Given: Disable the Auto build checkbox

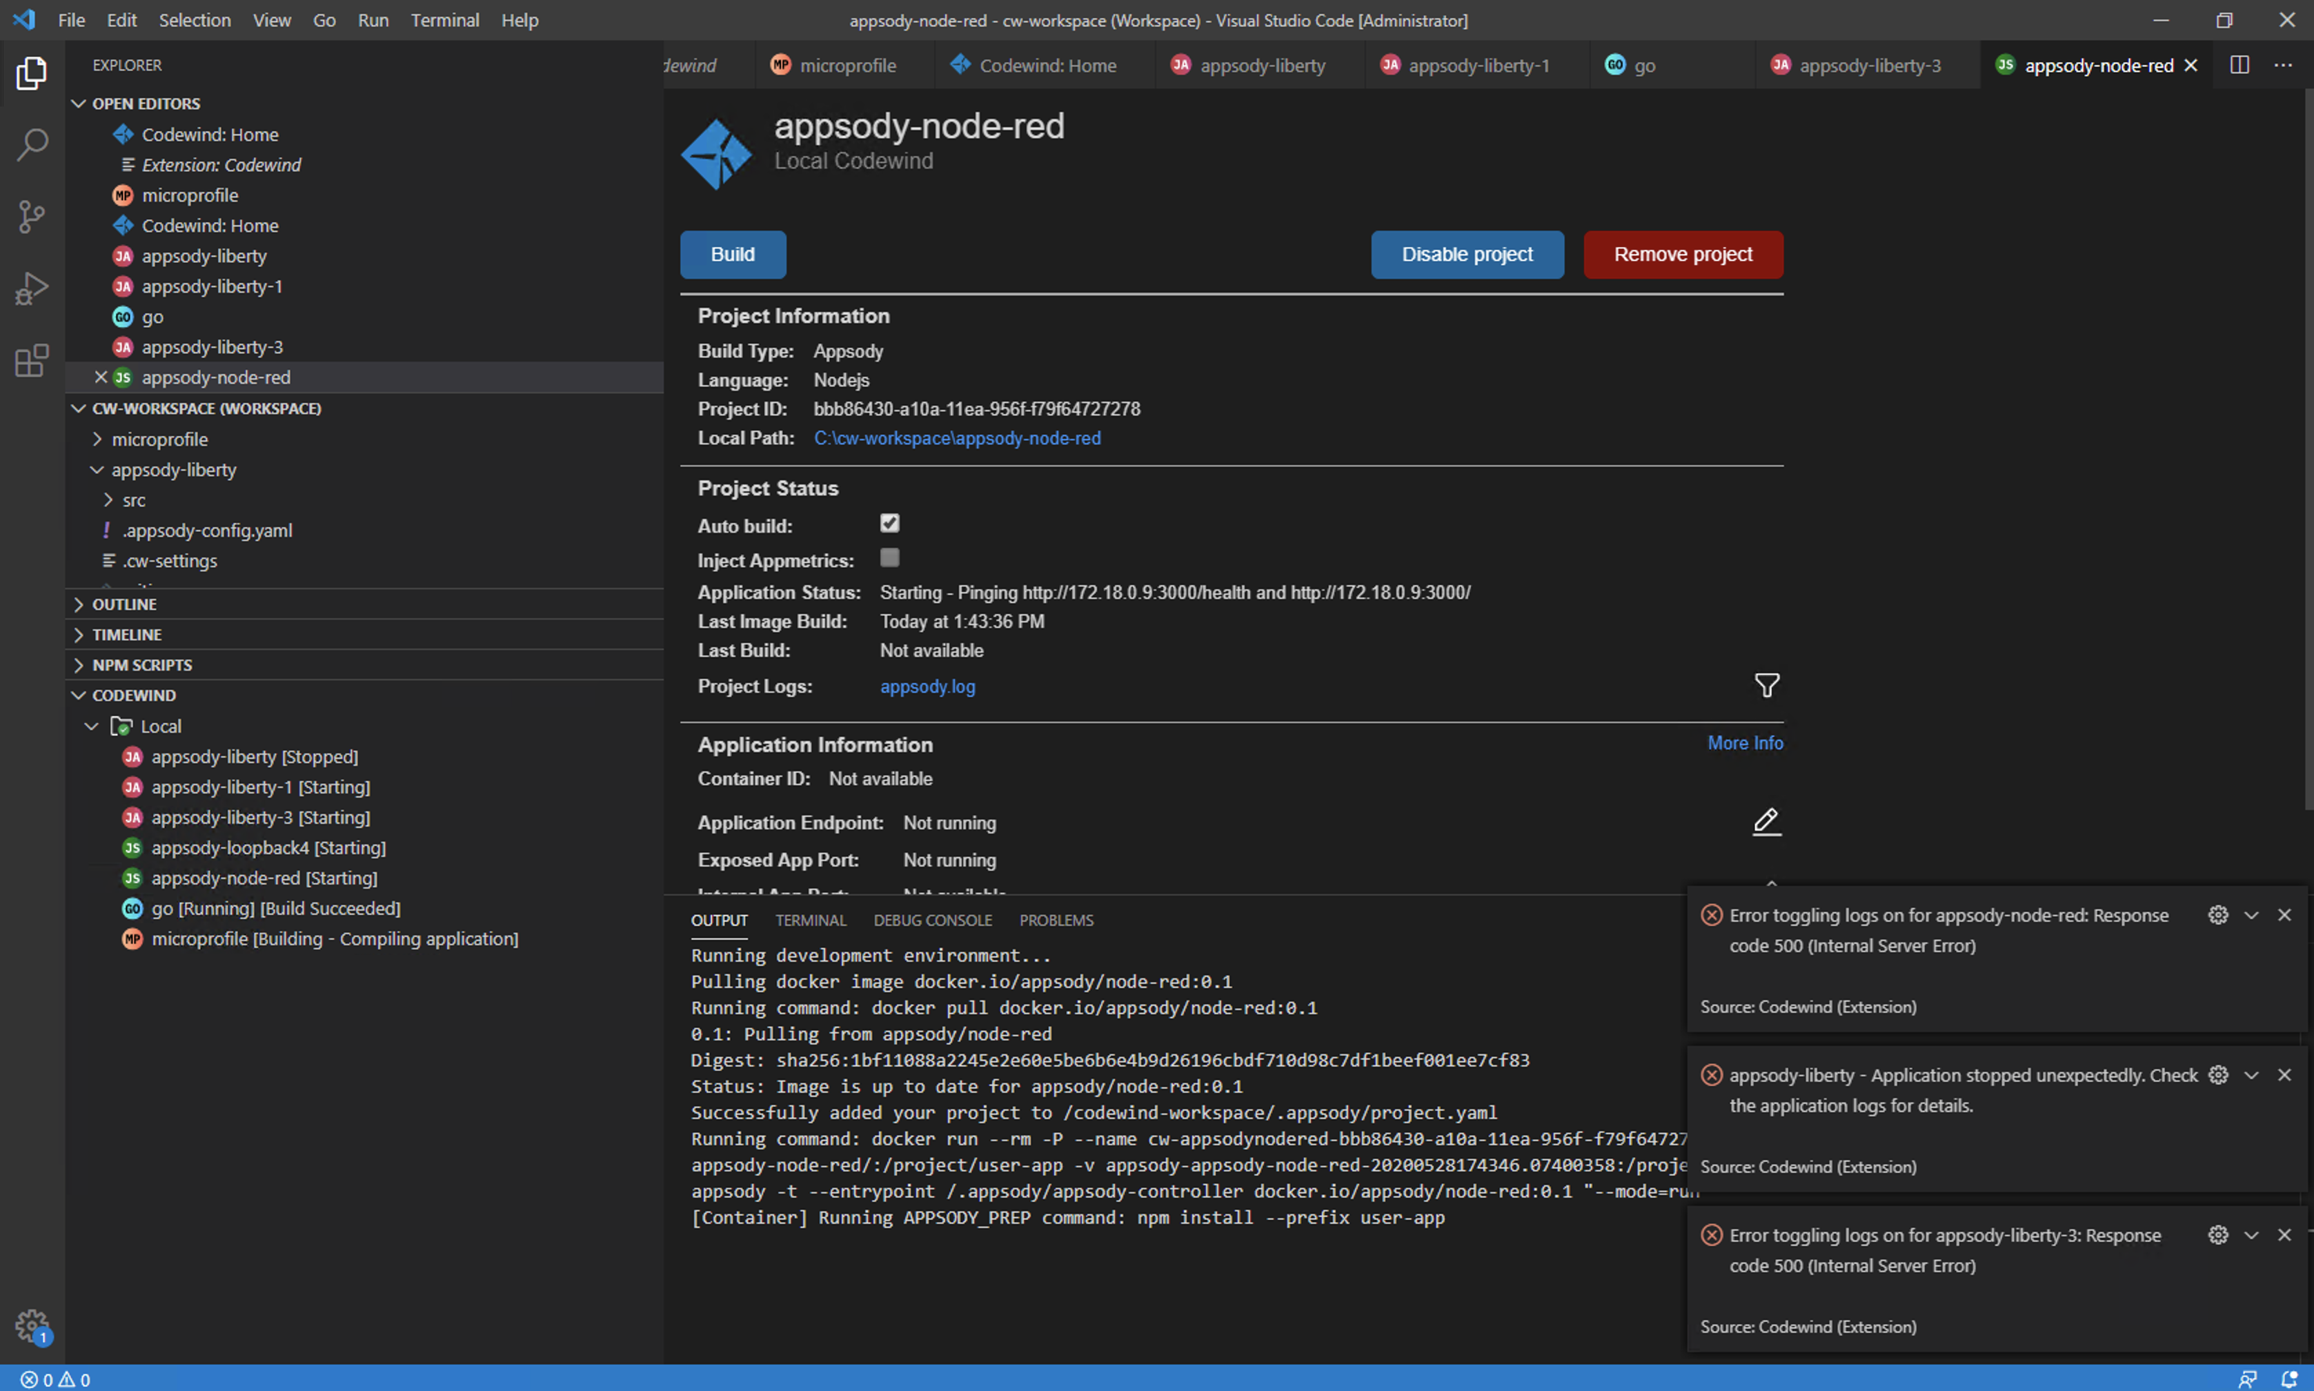Looking at the screenshot, I should (889, 523).
